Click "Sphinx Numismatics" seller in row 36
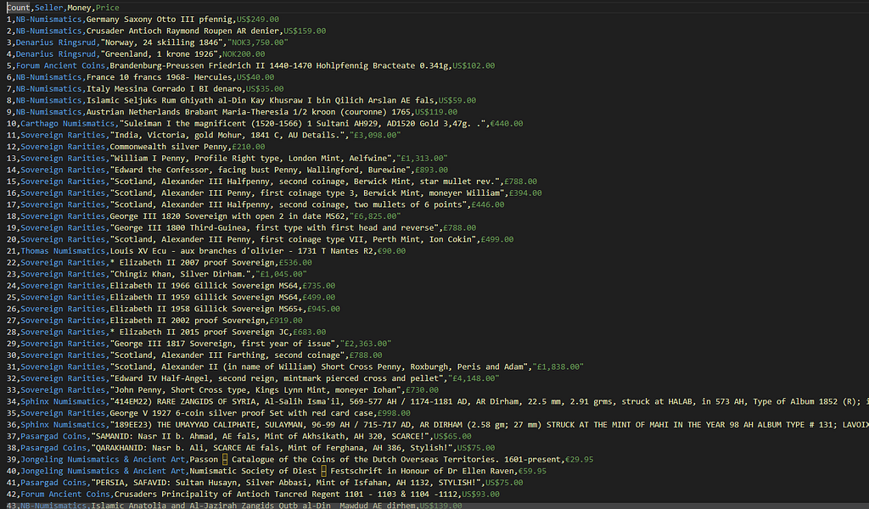Image resolution: width=869 pixels, height=509 pixels. (x=63, y=427)
